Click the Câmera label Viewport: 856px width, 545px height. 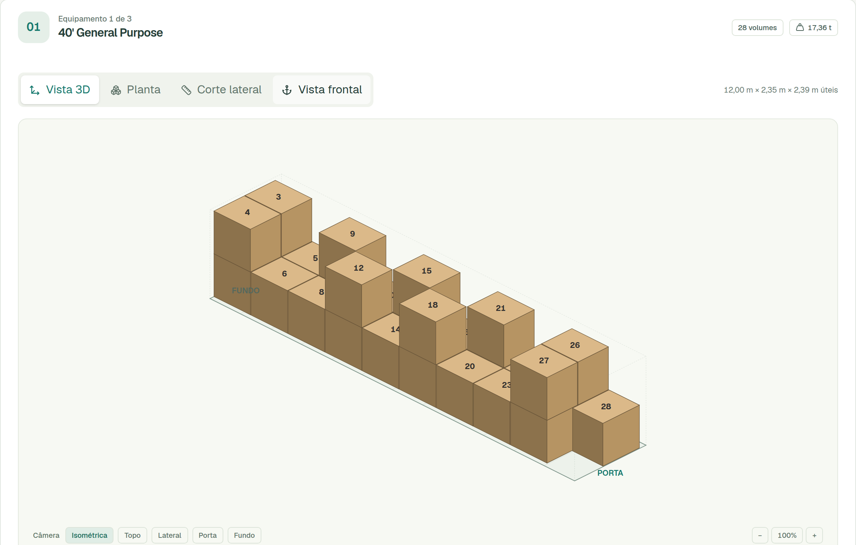(46, 535)
